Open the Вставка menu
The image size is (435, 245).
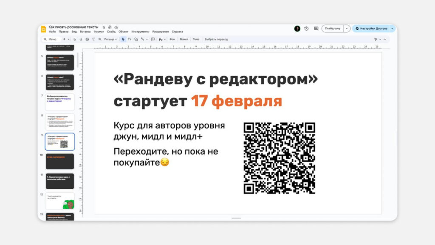click(x=85, y=31)
